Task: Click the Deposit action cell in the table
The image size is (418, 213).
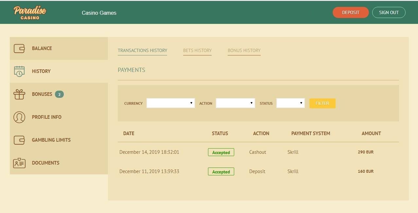Action: click(257, 171)
